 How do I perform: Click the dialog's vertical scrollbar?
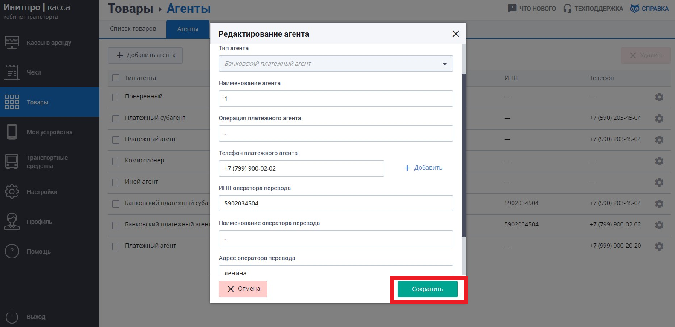(464, 156)
